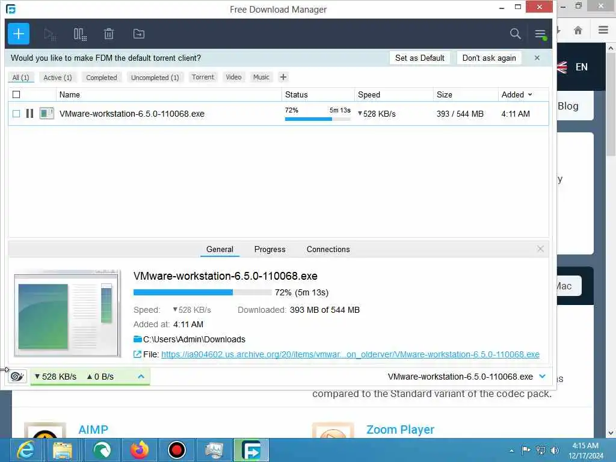Click the VMware installer preview thumbnail
616x462 pixels.
pyautogui.click(x=67, y=314)
